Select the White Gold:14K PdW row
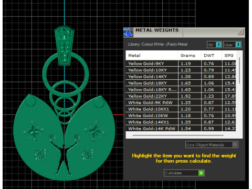This screenshot has height=189, width=252. [181, 129]
